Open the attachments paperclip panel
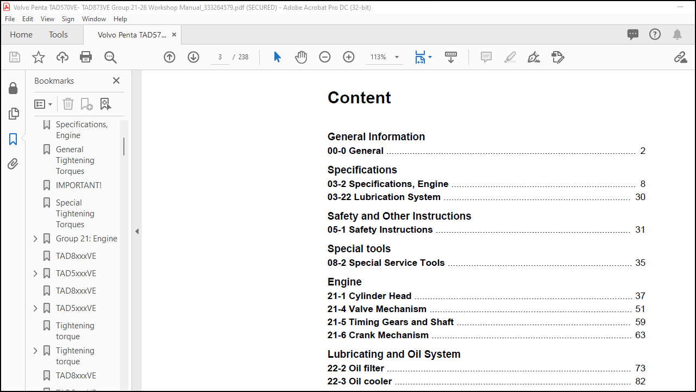 [x=14, y=164]
